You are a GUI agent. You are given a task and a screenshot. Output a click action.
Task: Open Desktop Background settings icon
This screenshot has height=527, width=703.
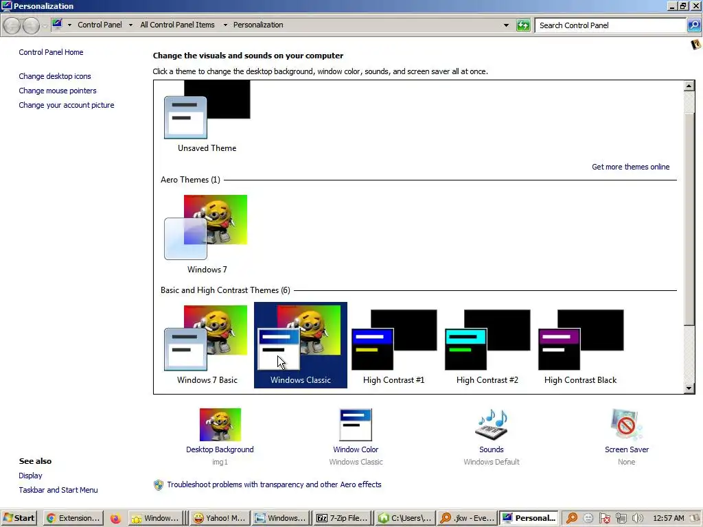(x=220, y=424)
